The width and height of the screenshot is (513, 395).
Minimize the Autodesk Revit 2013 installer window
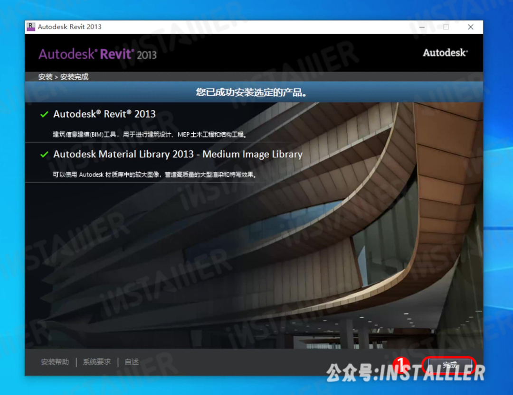(x=422, y=27)
